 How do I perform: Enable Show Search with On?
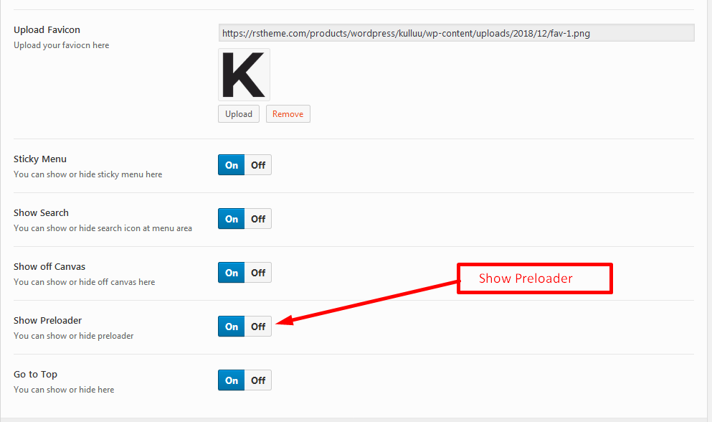[x=232, y=219]
